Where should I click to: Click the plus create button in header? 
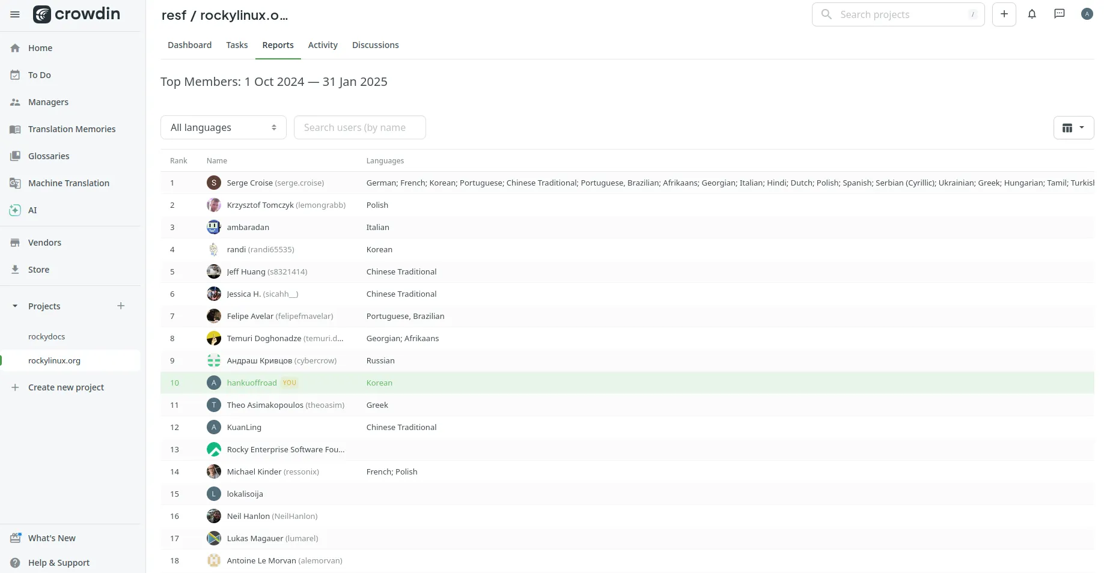pyautogui.click(x=1004, y=14)
